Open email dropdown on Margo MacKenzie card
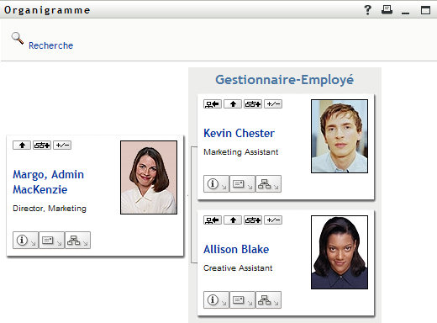Image resolution: width=437 pixels, height=323 pixels. tap(51, 240)
